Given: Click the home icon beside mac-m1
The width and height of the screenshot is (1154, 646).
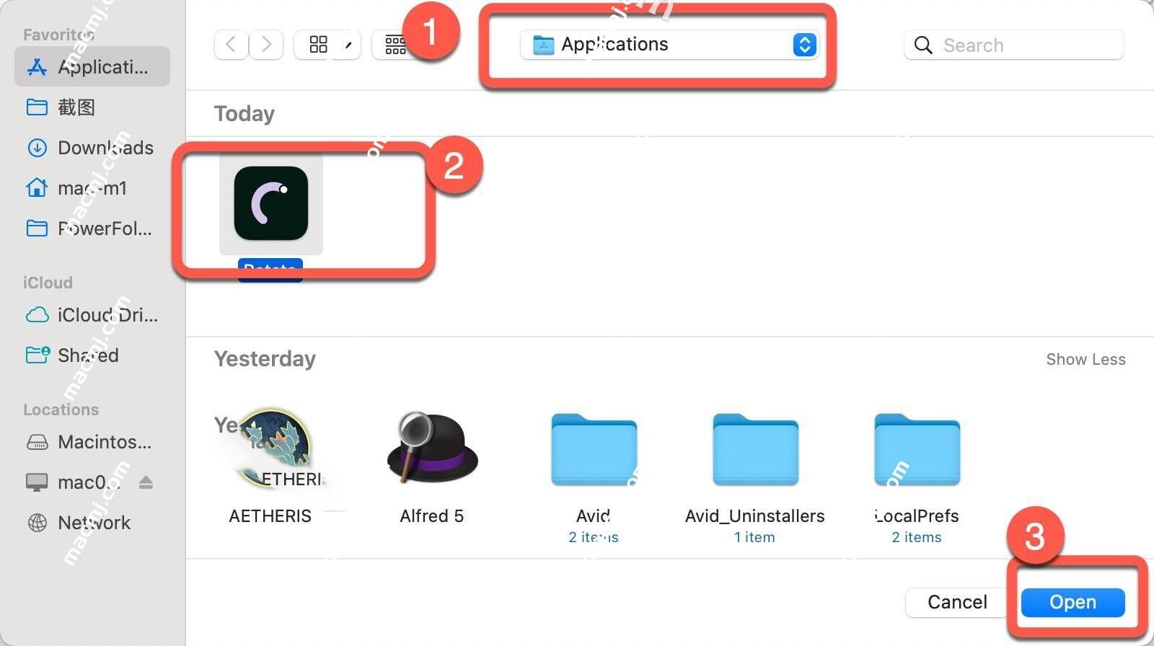Looking at the screenshot, I should pos(37,188).
